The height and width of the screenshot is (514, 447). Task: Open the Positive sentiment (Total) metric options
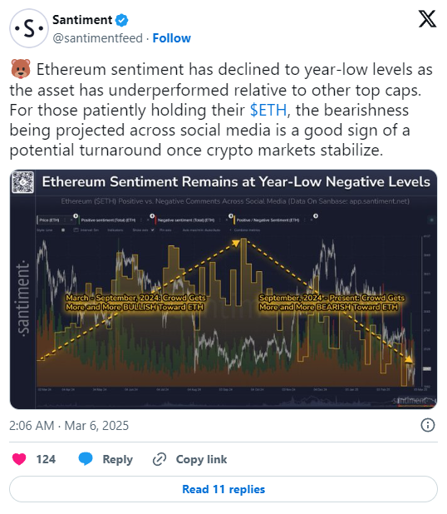(141, 220)
